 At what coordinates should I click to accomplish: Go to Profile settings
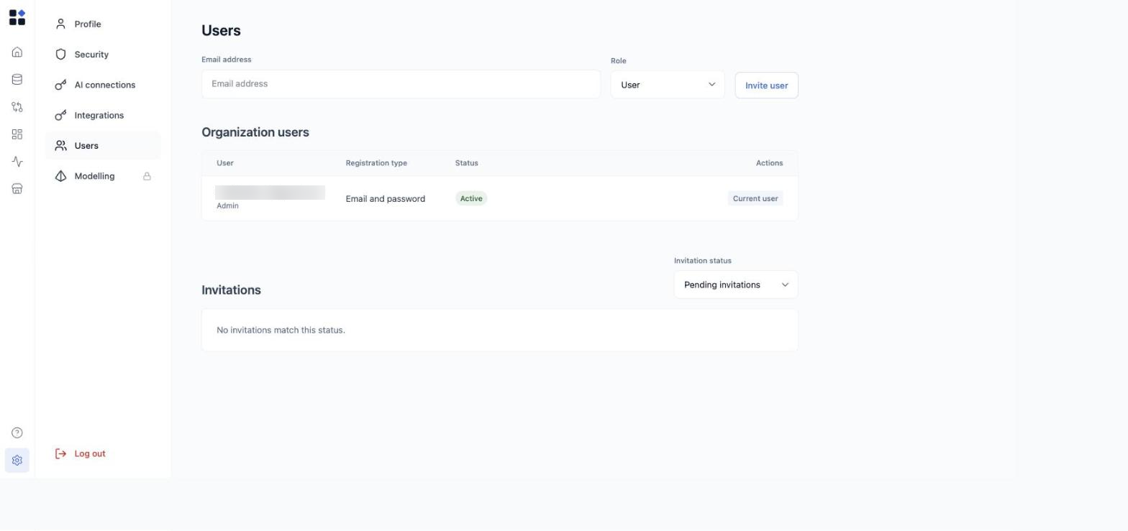coord(103,24)
